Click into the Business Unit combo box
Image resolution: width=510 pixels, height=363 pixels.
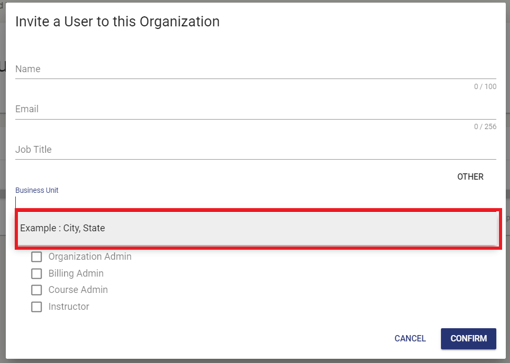(x=256, y=202)
